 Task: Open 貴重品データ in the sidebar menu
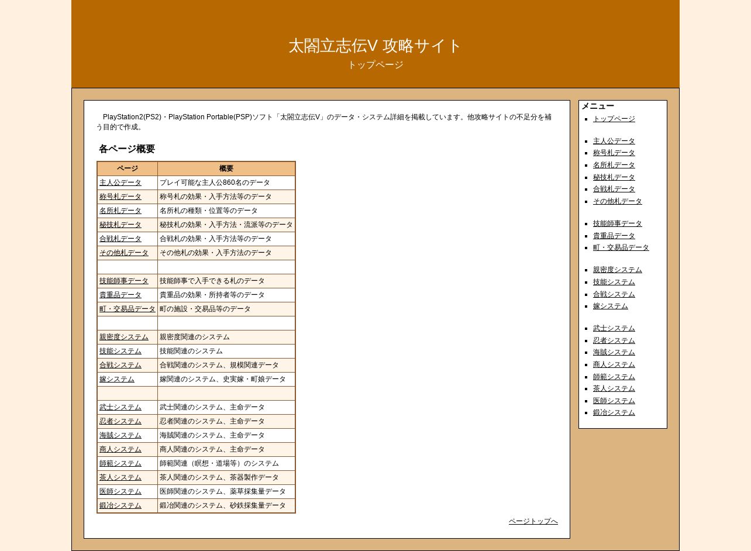(614, 236)
